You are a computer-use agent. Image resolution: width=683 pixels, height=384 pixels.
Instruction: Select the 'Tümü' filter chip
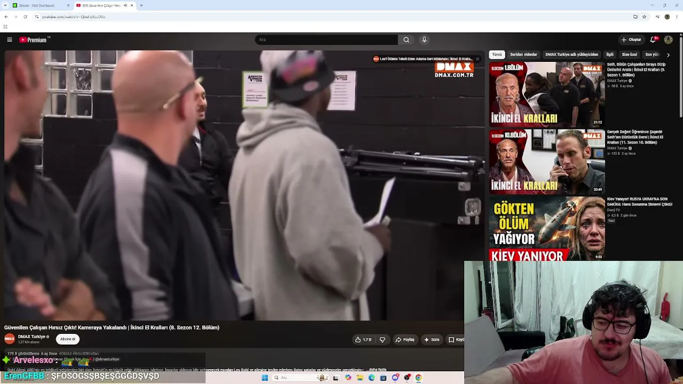pyautogui.click(x=497, y=54)
